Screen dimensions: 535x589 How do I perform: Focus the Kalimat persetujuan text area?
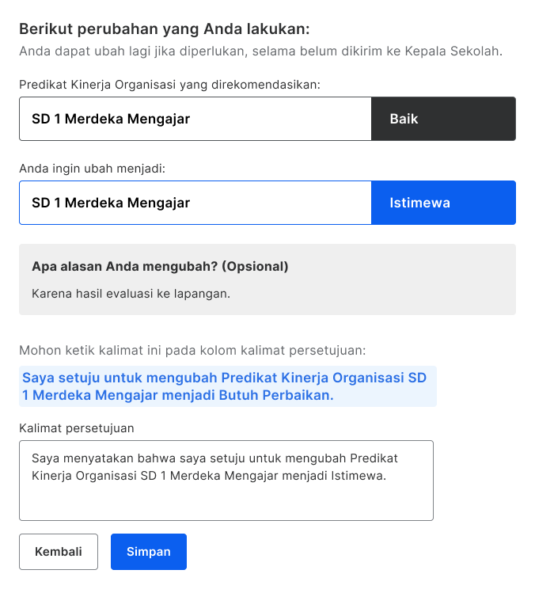pyautogui.click(x=226, y=481)
